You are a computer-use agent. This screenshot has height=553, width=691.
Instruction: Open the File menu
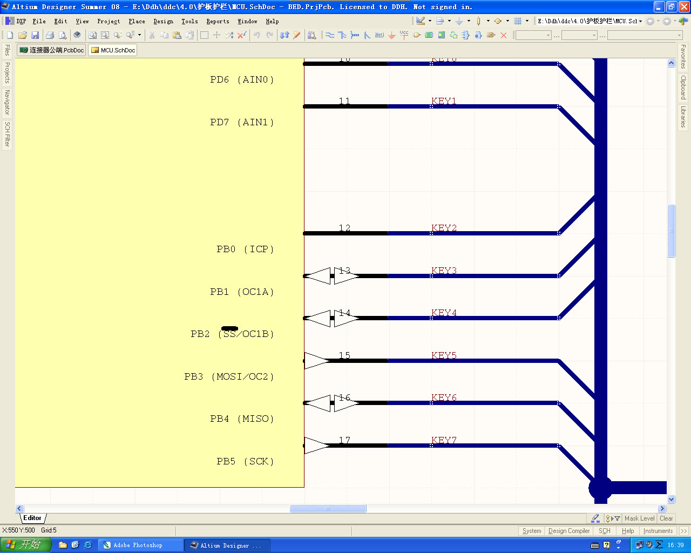tap(39, 21)
